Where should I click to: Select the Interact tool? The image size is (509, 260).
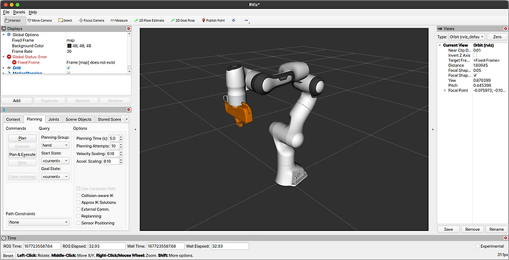(14, 20)
